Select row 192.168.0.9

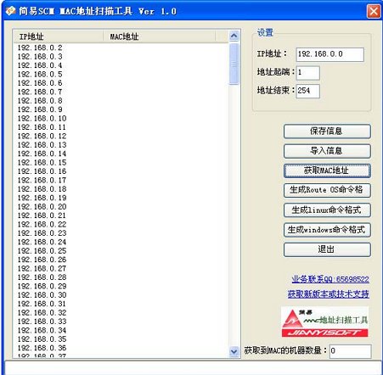121,109
